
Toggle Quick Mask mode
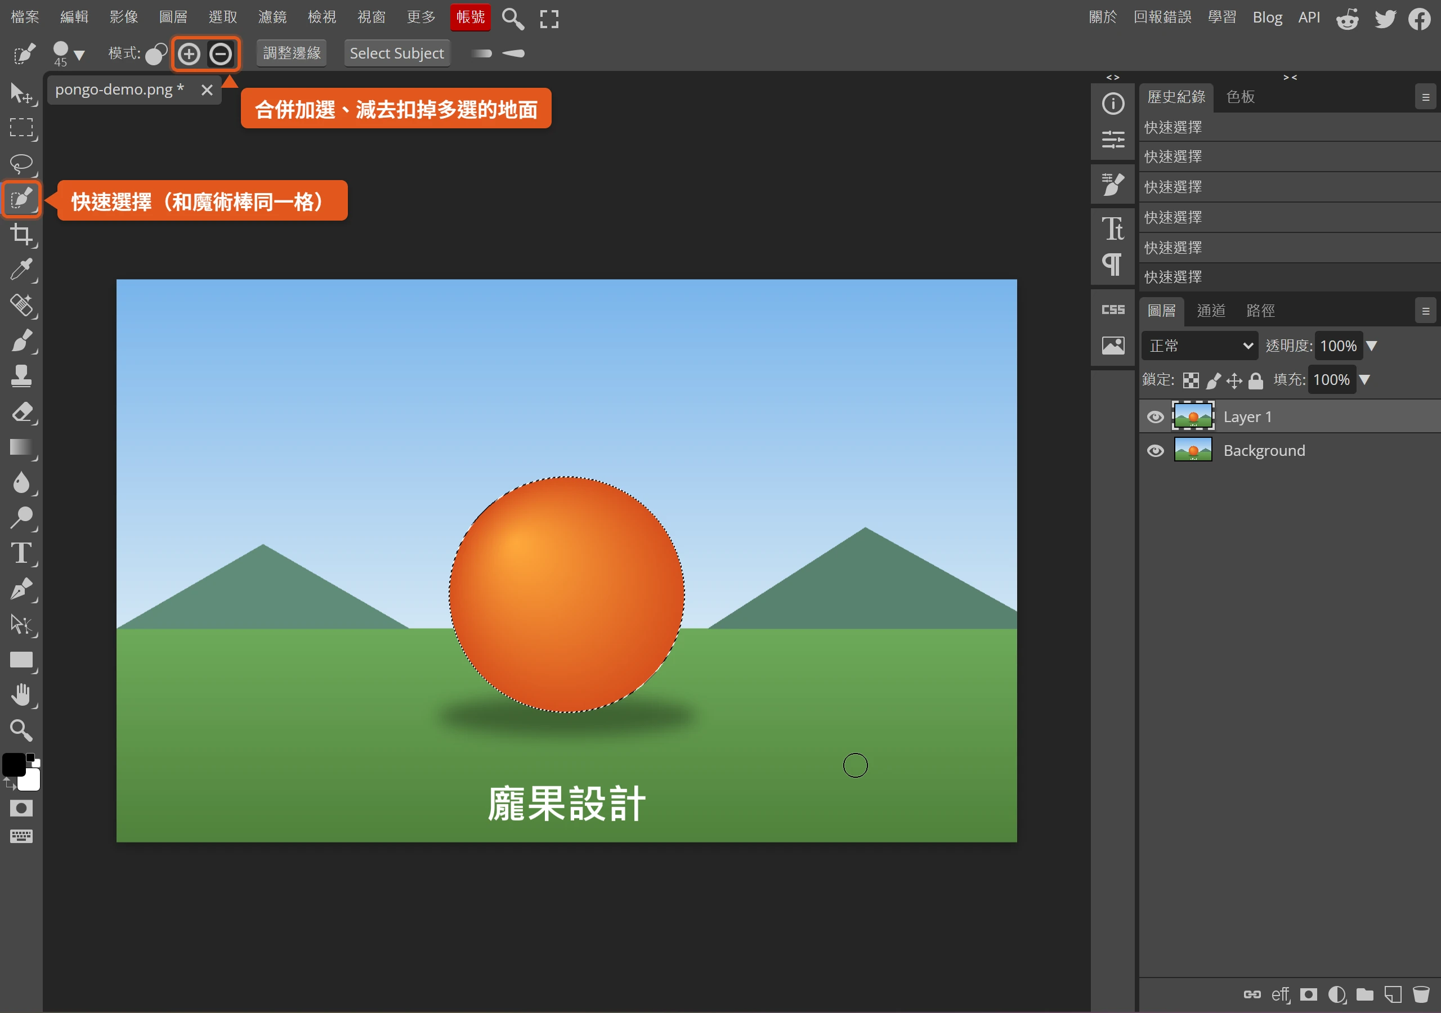point(21,808)
